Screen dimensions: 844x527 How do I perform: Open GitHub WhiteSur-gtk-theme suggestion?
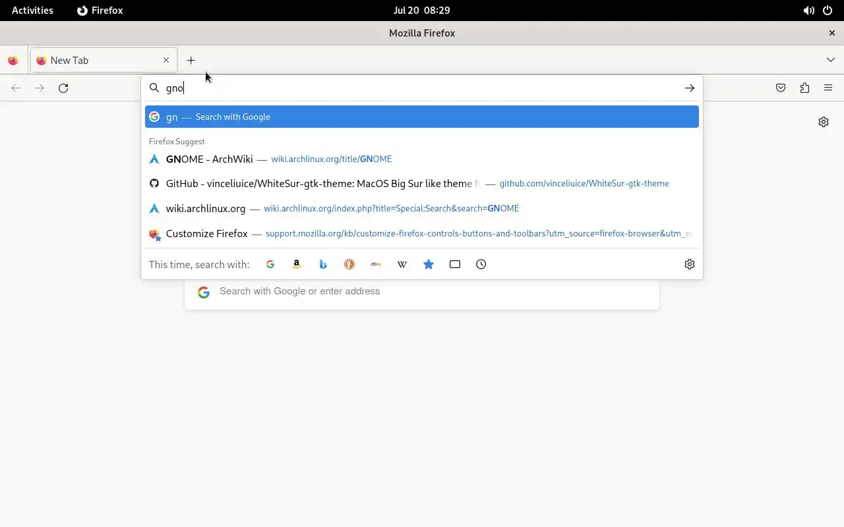pos(422,183)
